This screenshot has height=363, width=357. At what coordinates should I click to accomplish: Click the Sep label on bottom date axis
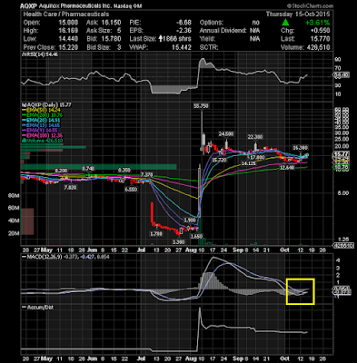click(238, 359)
